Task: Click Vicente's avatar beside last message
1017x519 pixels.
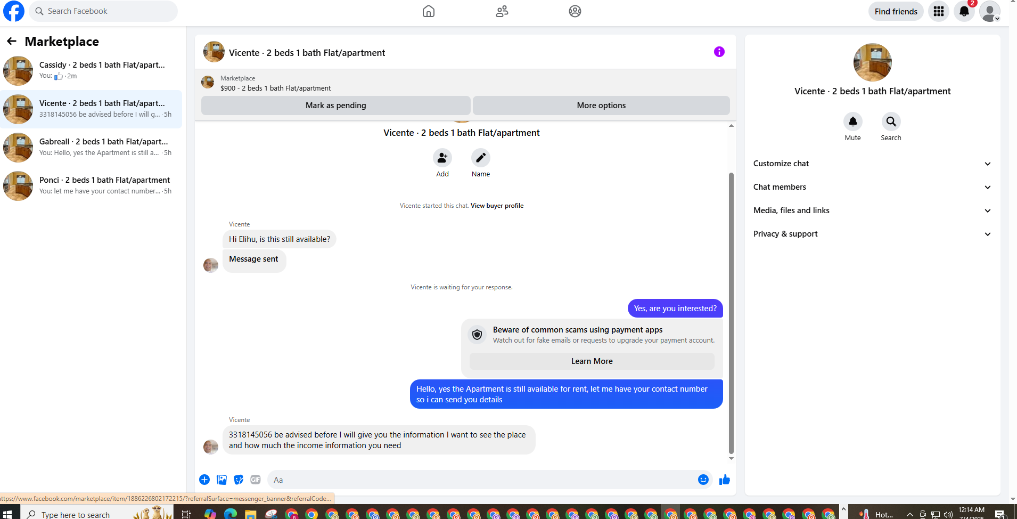Action: (211, 447)
